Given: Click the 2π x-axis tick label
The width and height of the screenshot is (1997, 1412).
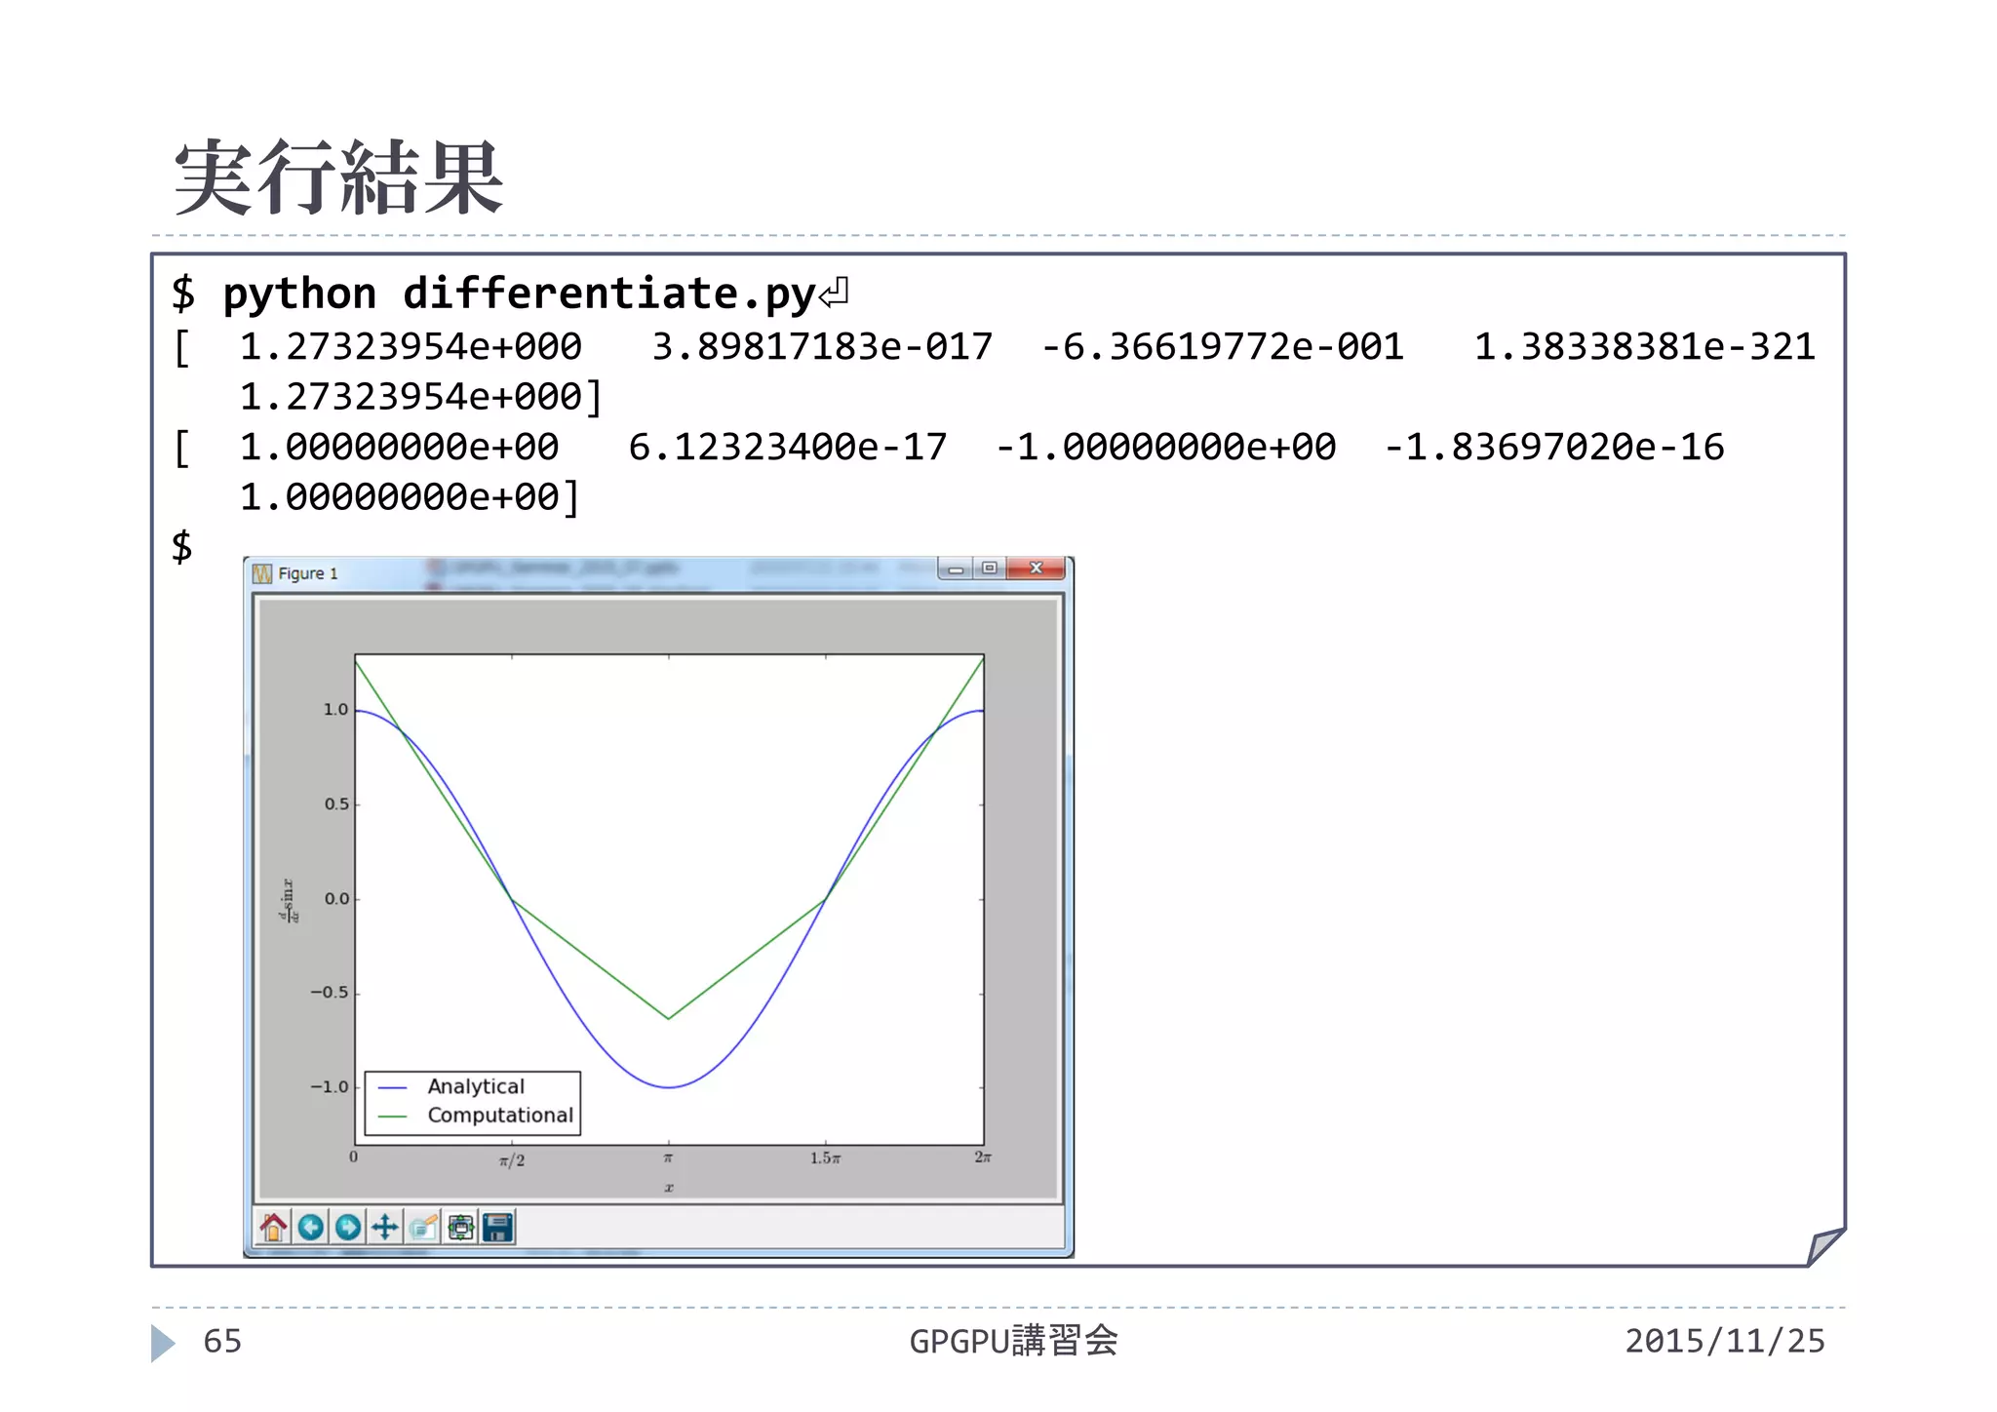Looking at the screenshot, I should tap(983, 1157).
